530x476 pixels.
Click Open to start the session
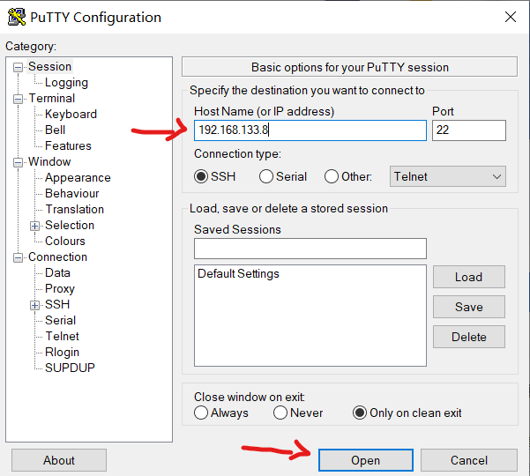click(366, 460)
